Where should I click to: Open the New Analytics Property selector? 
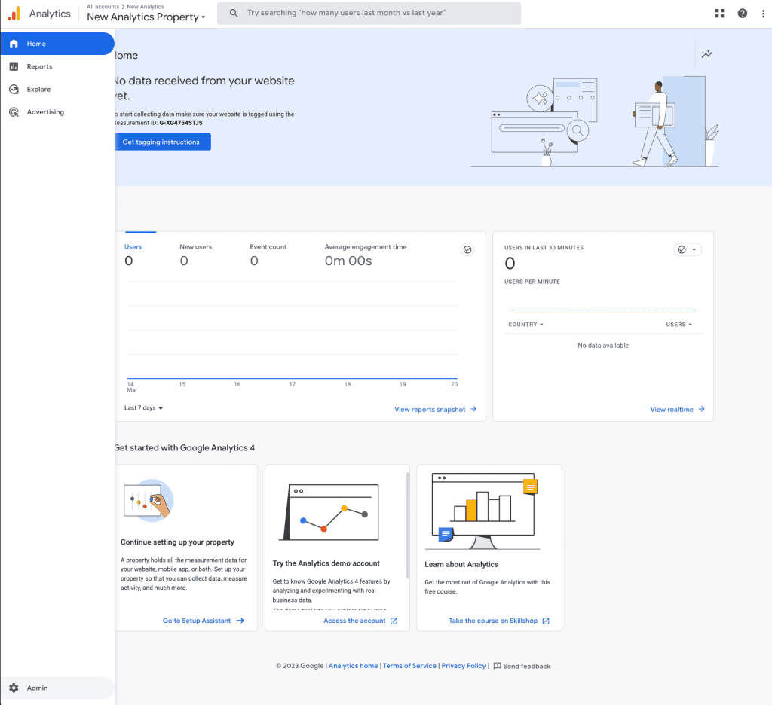pos(146,17)
